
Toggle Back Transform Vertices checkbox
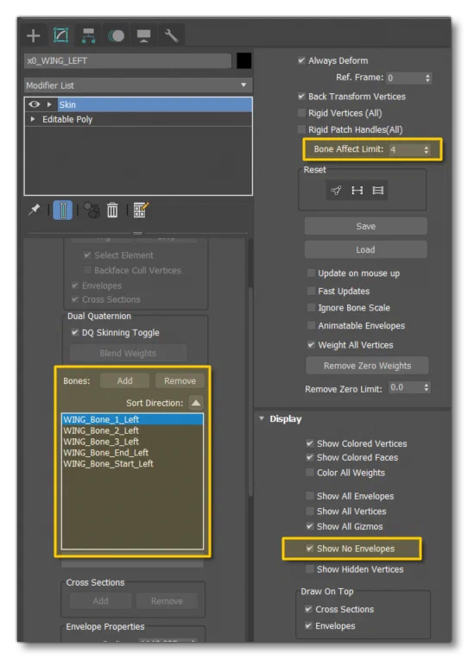[301, 97]
